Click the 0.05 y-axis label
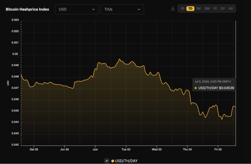Viewport: 251px width, 164px height. [15, 54]
